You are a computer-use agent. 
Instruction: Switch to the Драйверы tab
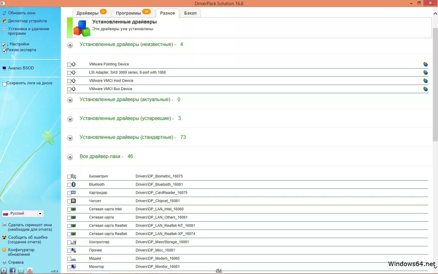pos(91,13)
